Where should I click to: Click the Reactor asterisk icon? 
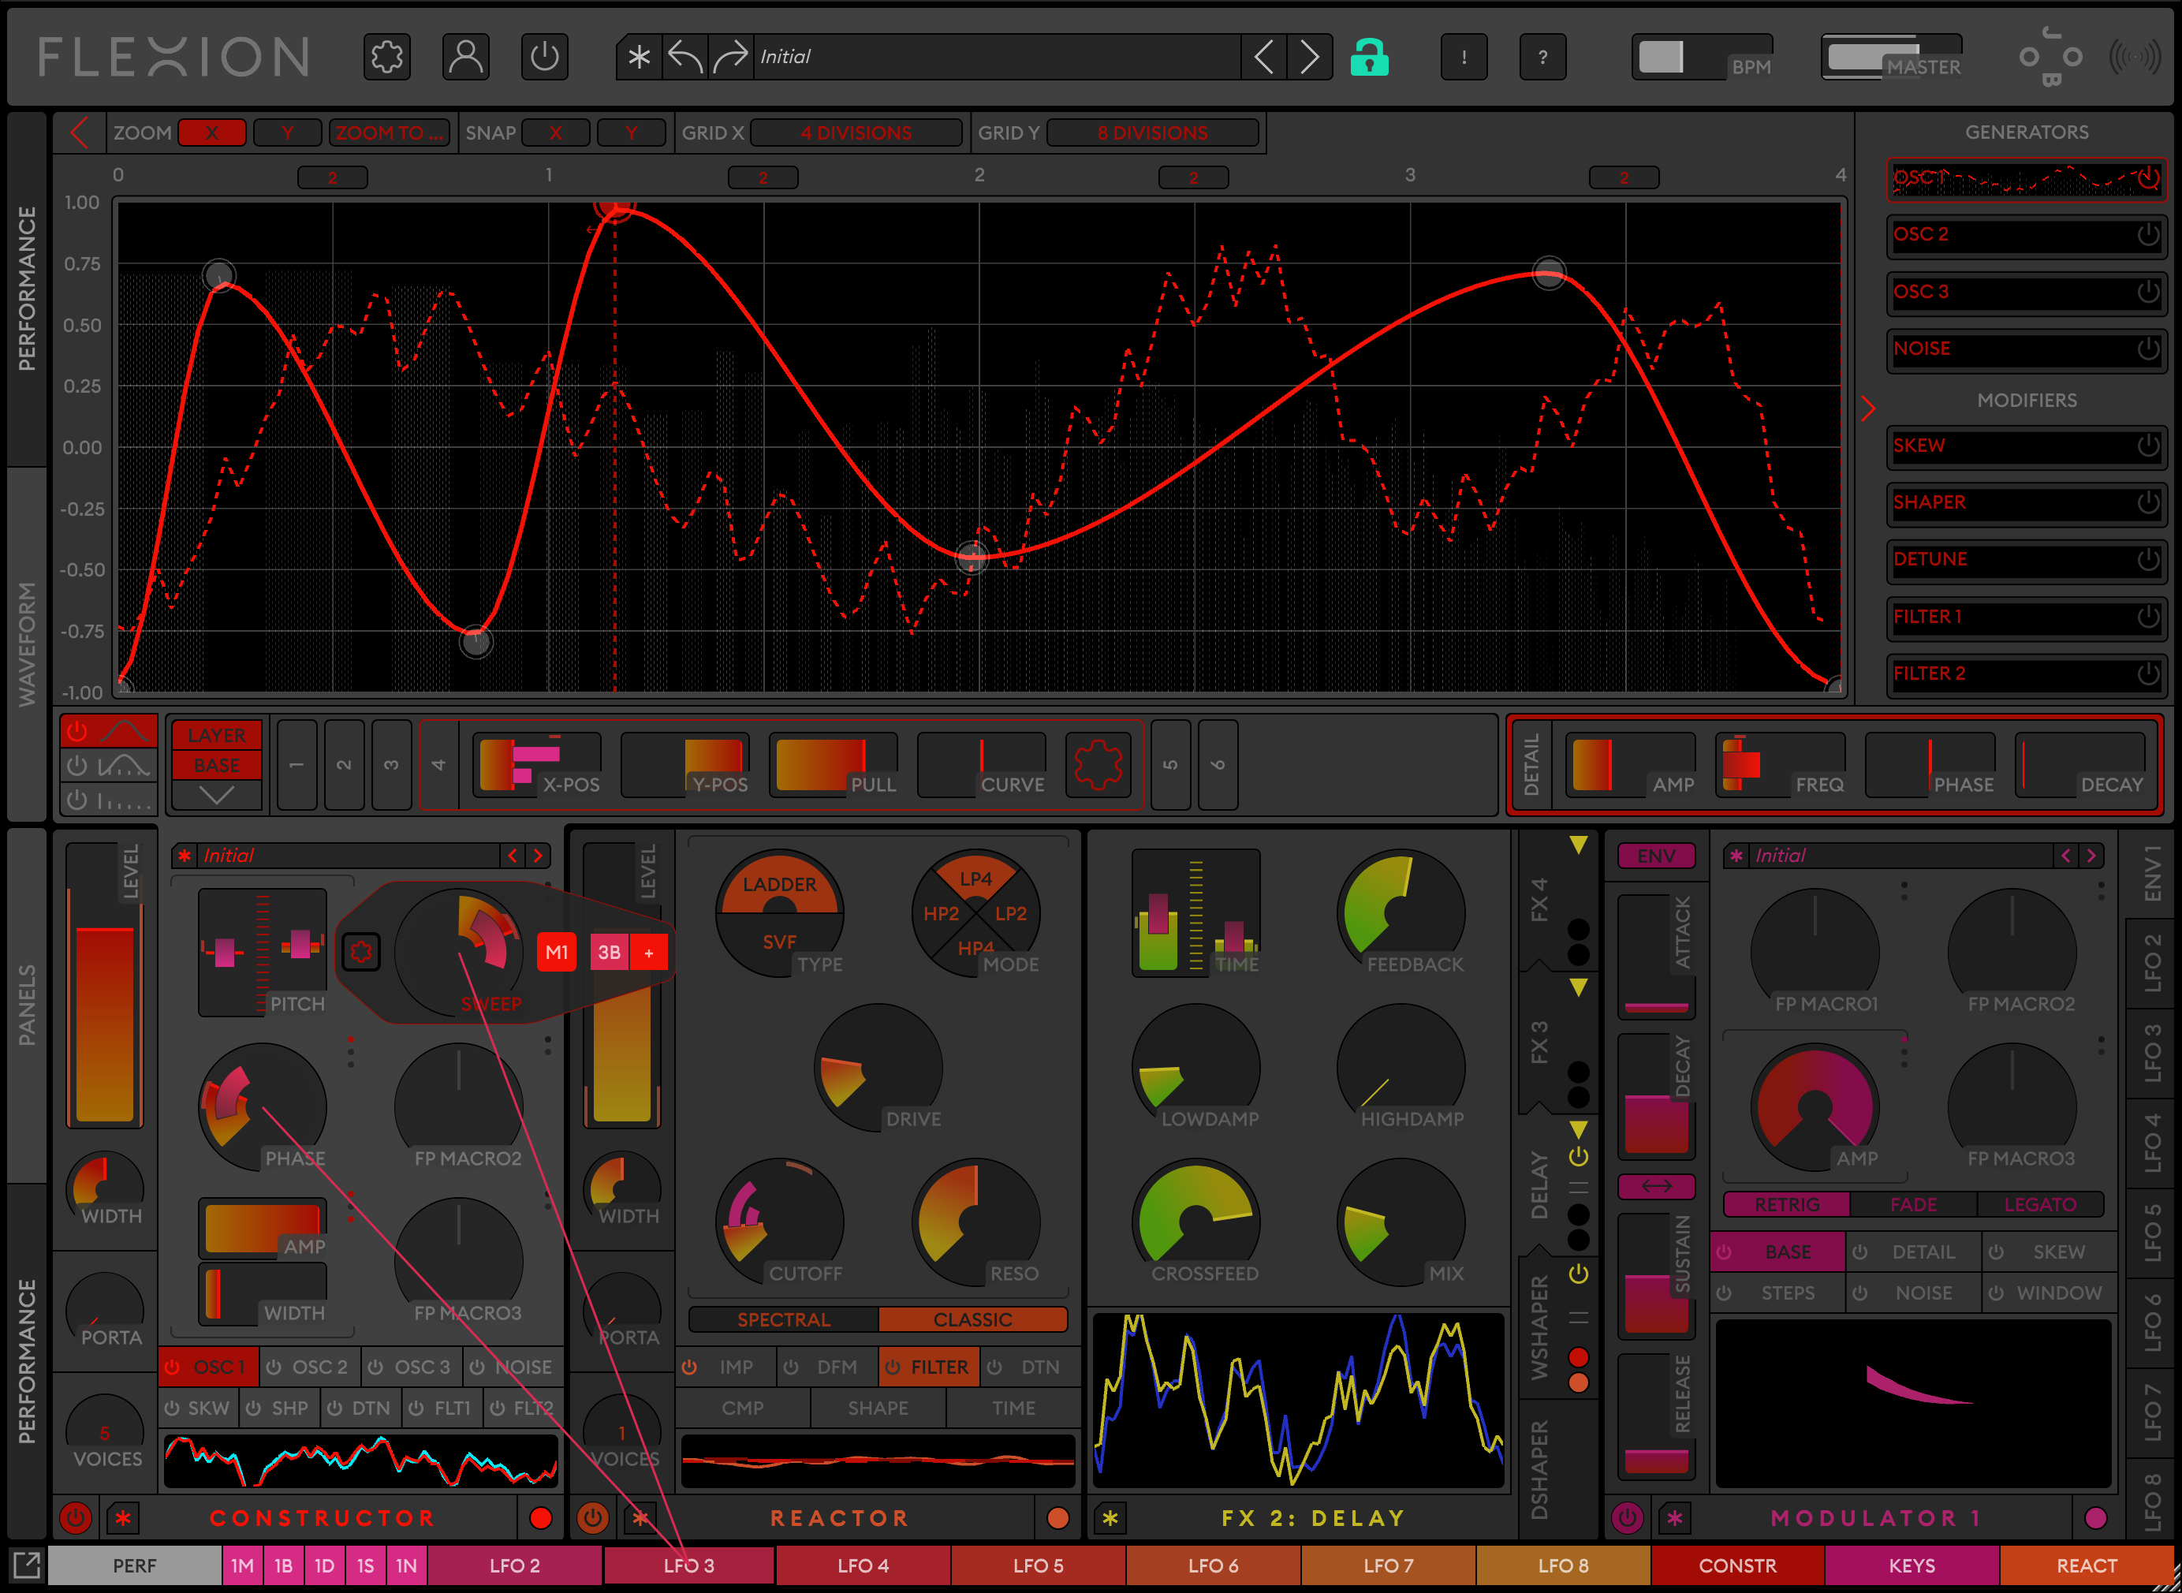point(640,1518)
